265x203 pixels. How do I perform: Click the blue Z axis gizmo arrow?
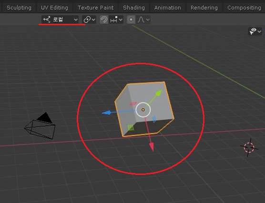tap(106, 113)
